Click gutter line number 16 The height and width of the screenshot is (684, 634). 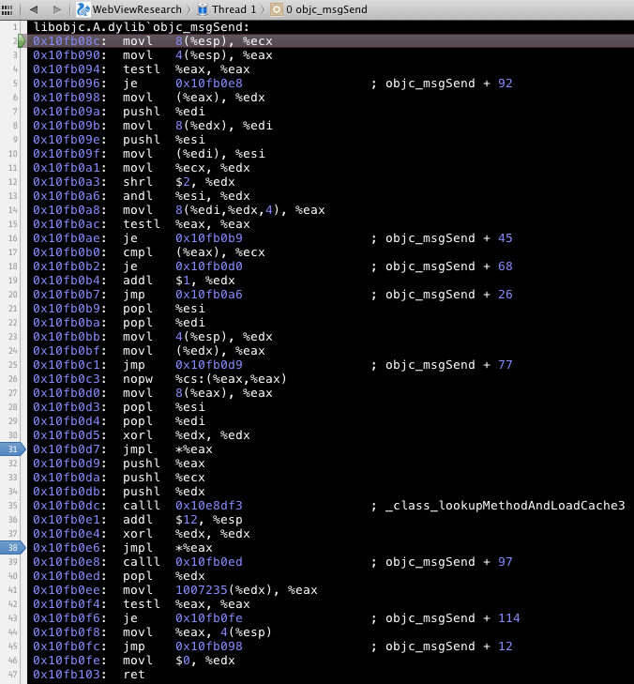[x=12, y=238]
